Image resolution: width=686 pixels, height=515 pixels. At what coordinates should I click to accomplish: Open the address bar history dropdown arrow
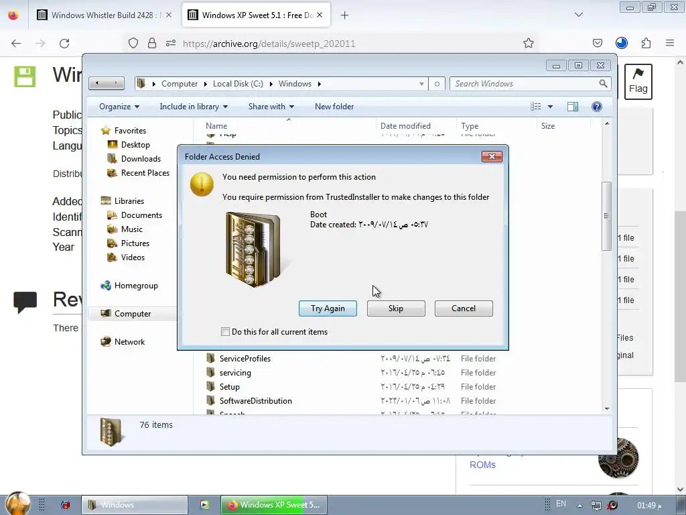(421, 84)
